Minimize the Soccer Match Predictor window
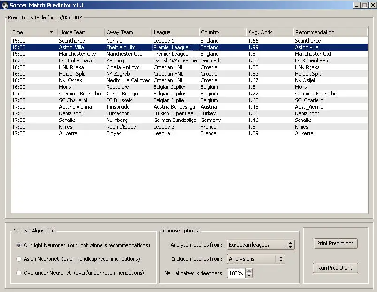377x292 pixels. (357, 5)
